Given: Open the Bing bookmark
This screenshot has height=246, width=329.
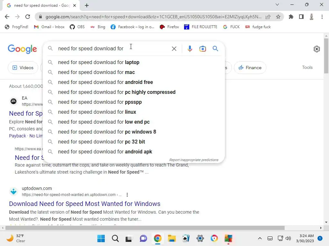Looking at the screenshot, I should tap(98, 27).
